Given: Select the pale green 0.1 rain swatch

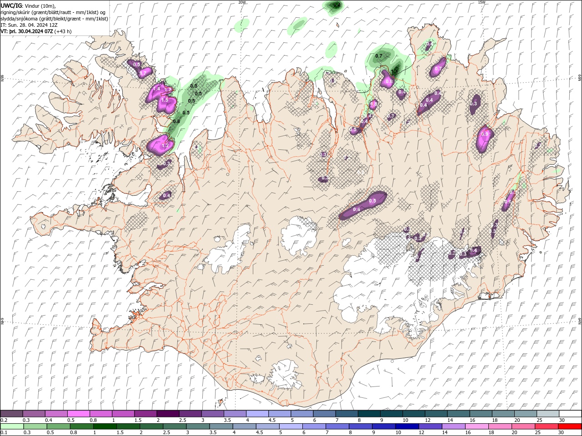Looking at the screenshot, I should tap(12, 426).
